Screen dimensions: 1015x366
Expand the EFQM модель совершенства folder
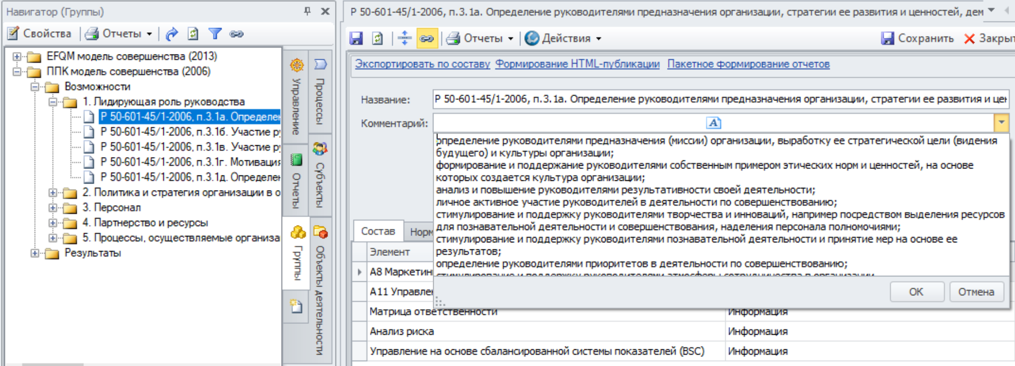point(17,56)
